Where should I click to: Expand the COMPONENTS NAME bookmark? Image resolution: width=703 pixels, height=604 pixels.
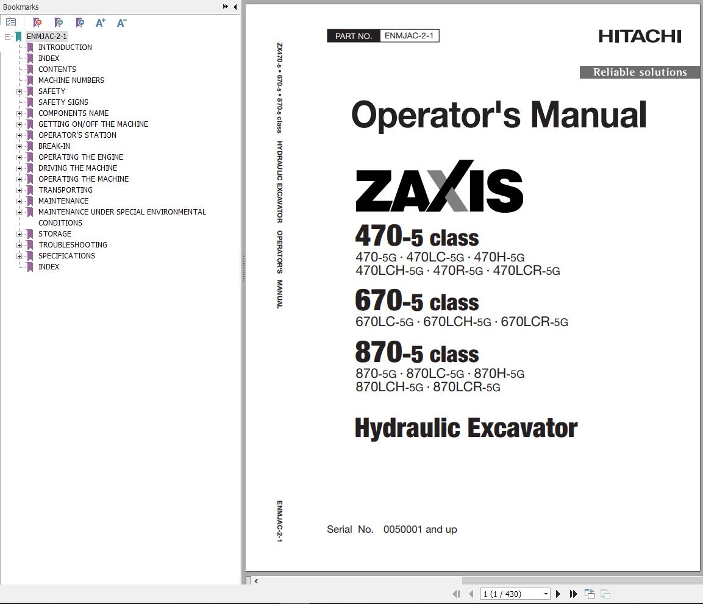(x=20, y=113)
